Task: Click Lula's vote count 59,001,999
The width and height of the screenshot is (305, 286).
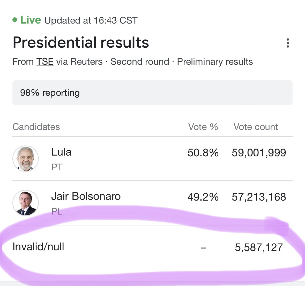Action: pyautogui.click(x=259, y=153)
